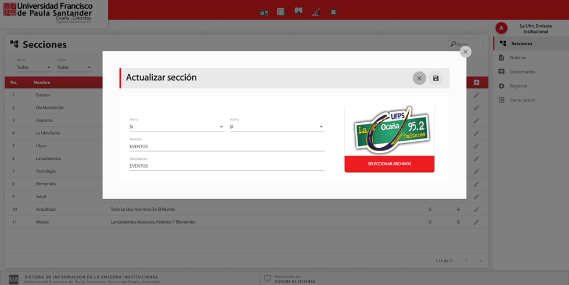Image resolution: width=569 pixels, height=285 pixels.
Task: Open Noticias in the sidebar menu
Action: (518, 57)
